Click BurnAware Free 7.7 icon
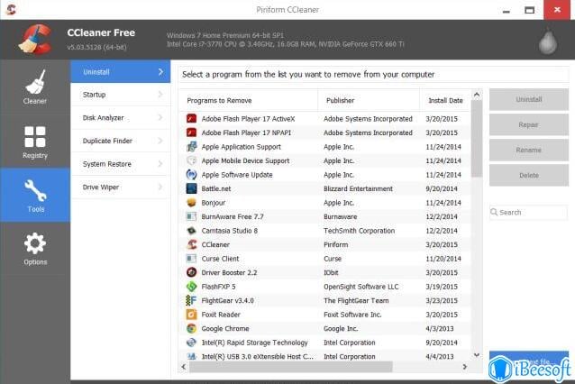575x384 pixels. 191,216
